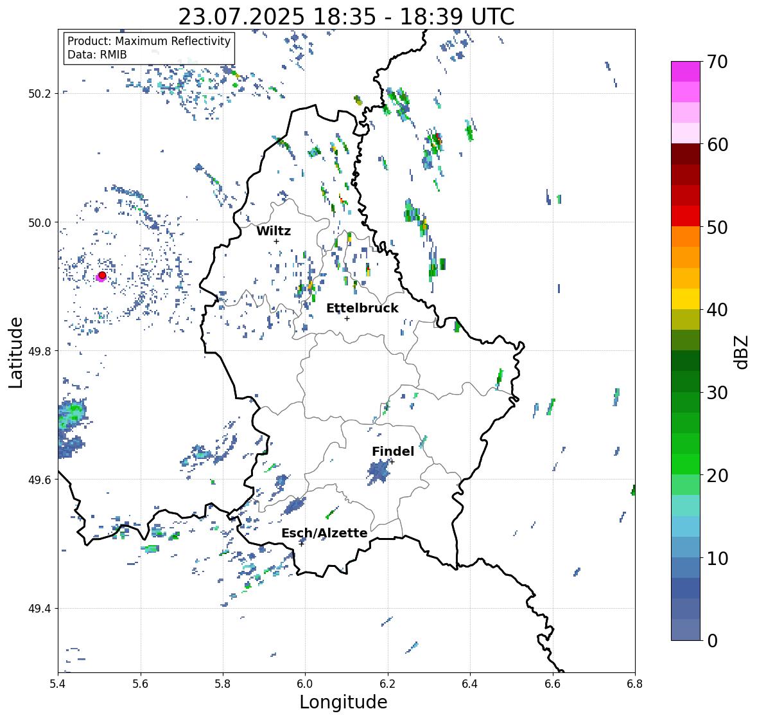This screenshot has width=757, height=718.
Task: Click the dBZ colorbar label
Action: click(742, 352)
